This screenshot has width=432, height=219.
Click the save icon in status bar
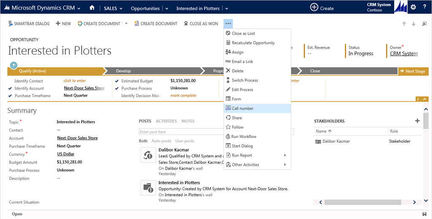[x=424, y=214]
